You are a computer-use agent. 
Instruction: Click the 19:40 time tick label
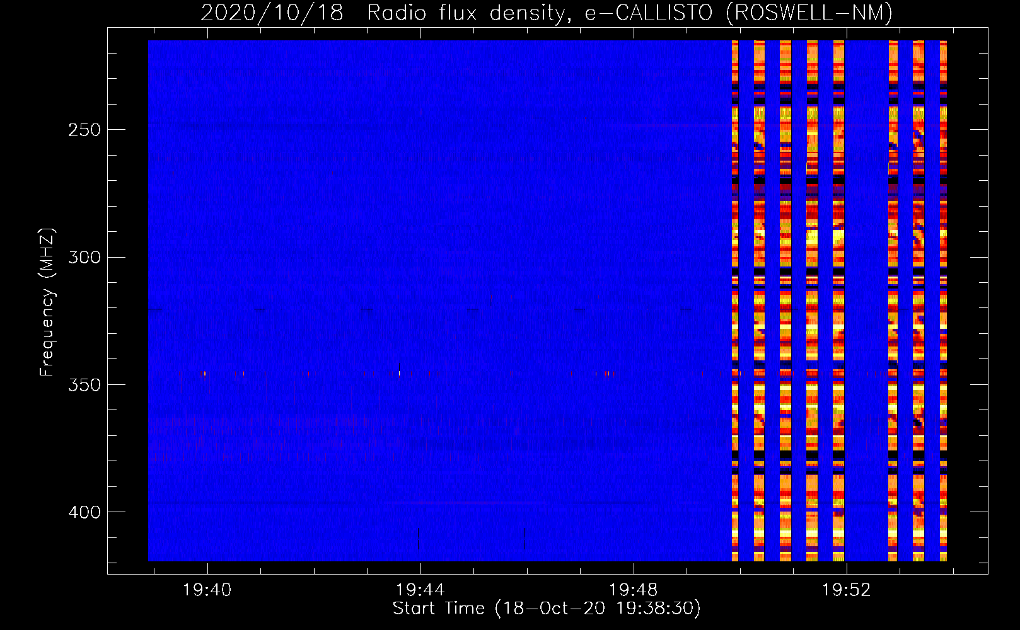(207, 590)
